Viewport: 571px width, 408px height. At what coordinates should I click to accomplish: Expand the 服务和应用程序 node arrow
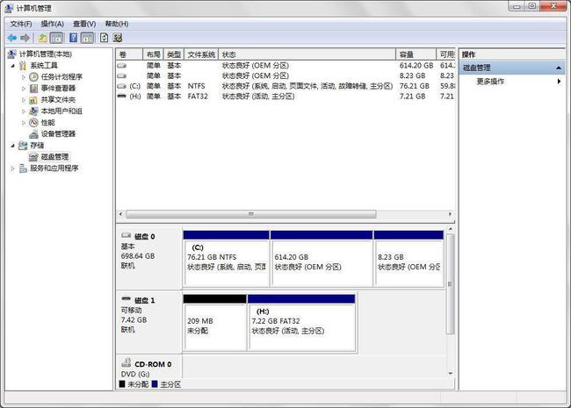[x=13, y=168]
